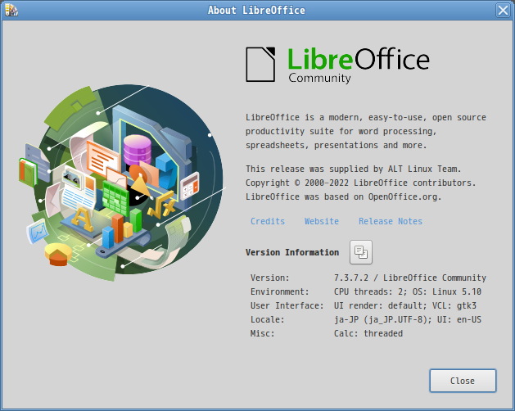Open the Release Notes link
515x411 pixels.
click(391, 221)
